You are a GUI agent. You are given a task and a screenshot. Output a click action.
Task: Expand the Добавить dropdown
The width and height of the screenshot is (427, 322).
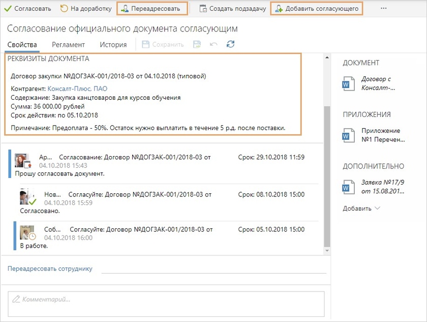361,209
